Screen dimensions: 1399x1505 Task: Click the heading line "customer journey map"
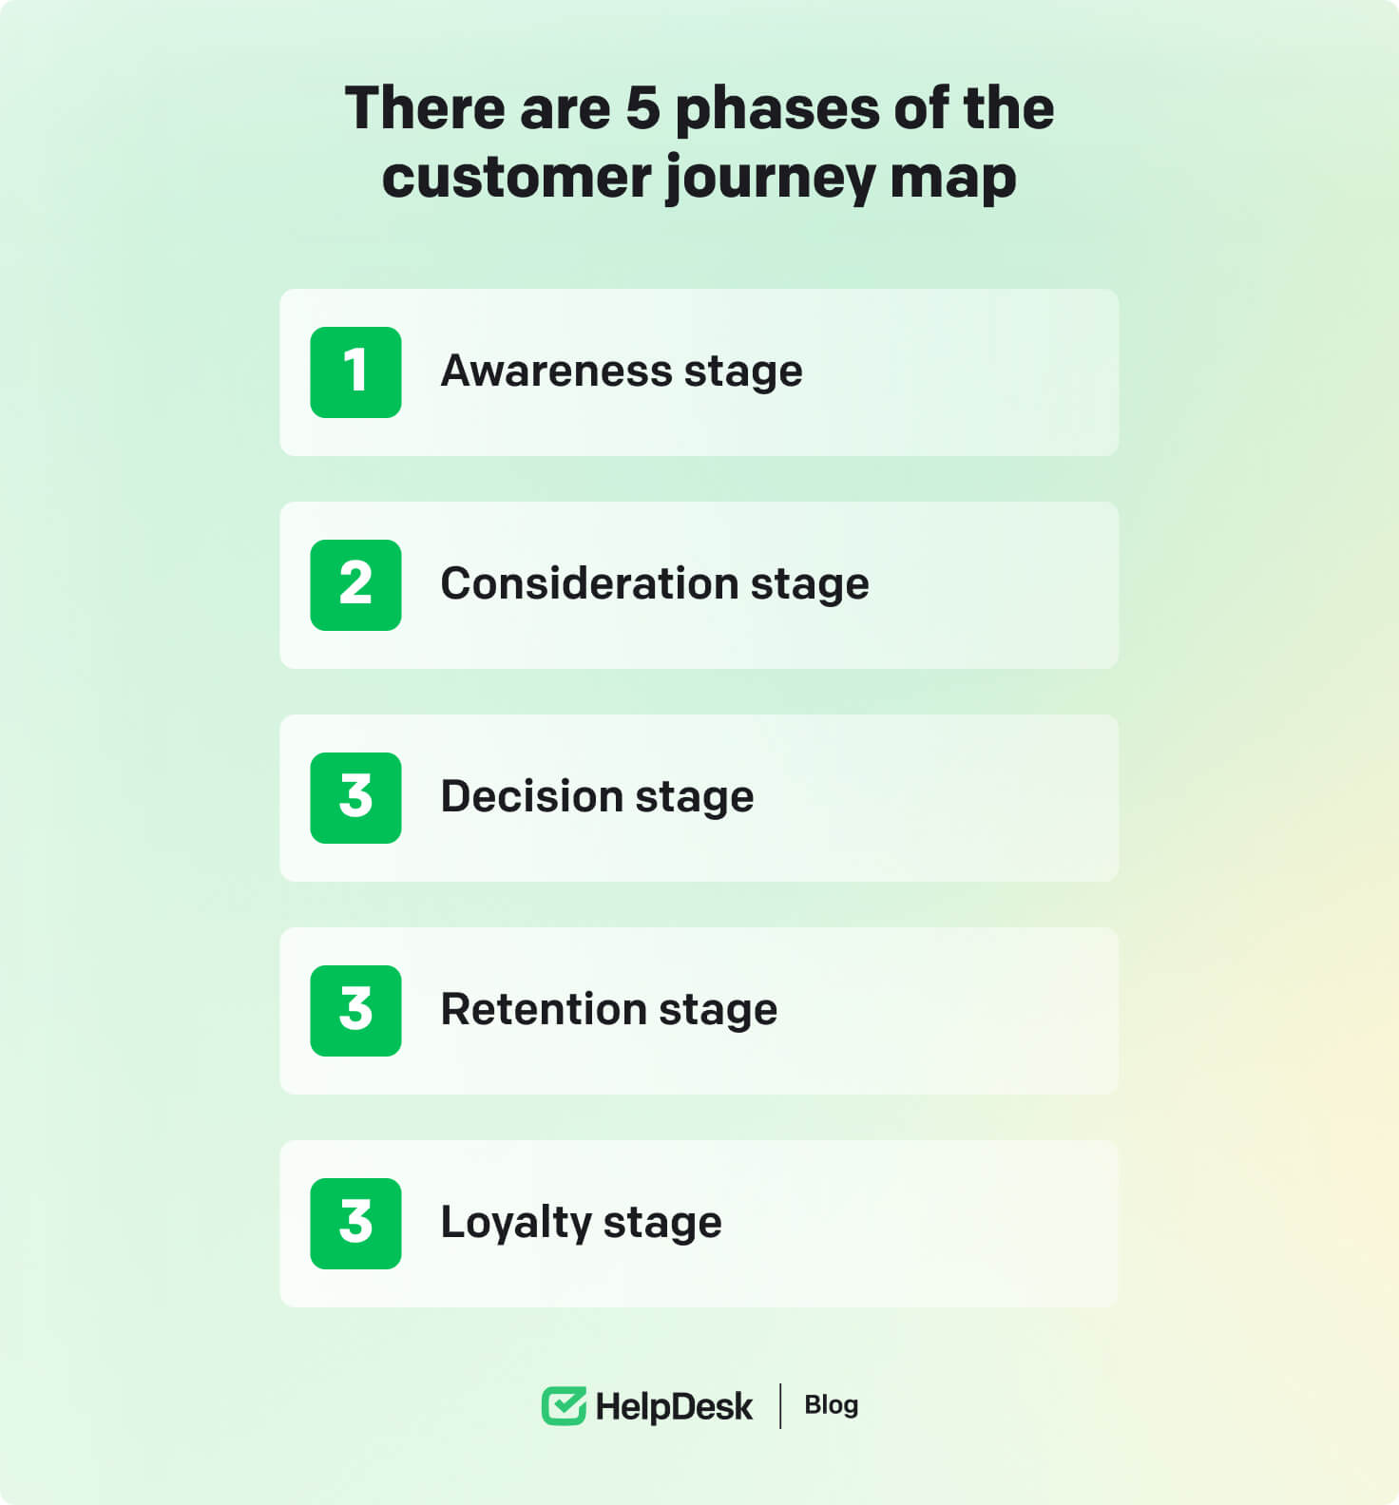point(699,178)
